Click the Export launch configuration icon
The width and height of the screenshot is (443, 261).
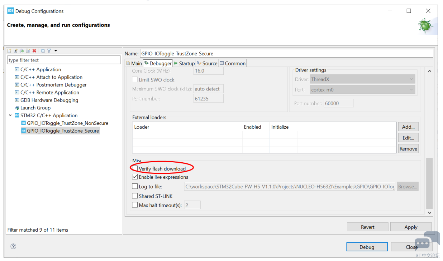click(22, 51)
